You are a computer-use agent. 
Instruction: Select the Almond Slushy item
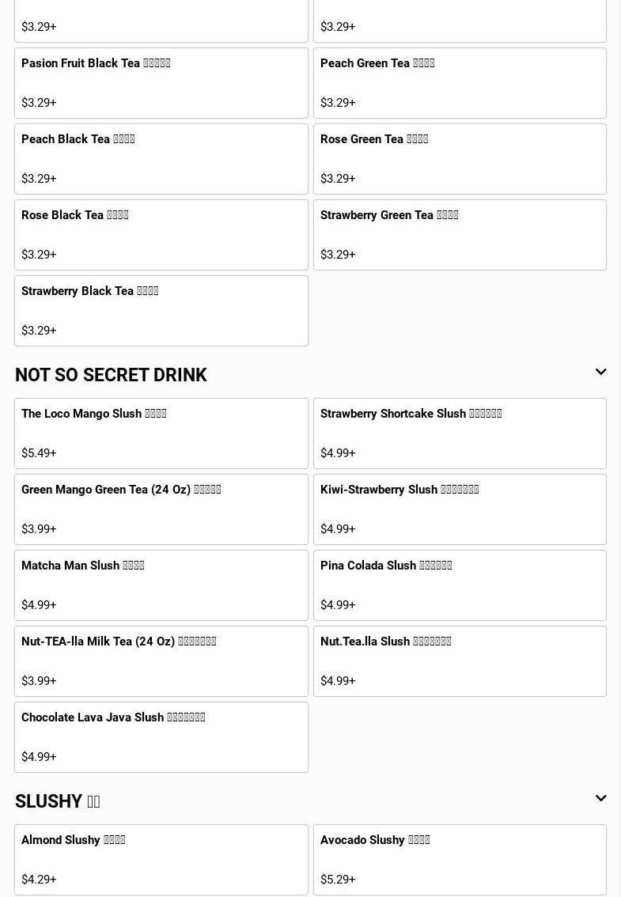coord(161,860)
